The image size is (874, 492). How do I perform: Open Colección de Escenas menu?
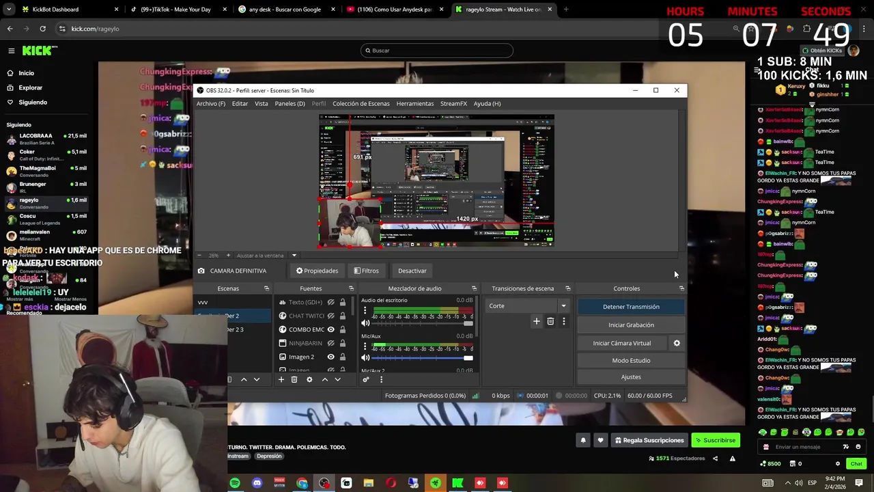(x=361, y=104)
